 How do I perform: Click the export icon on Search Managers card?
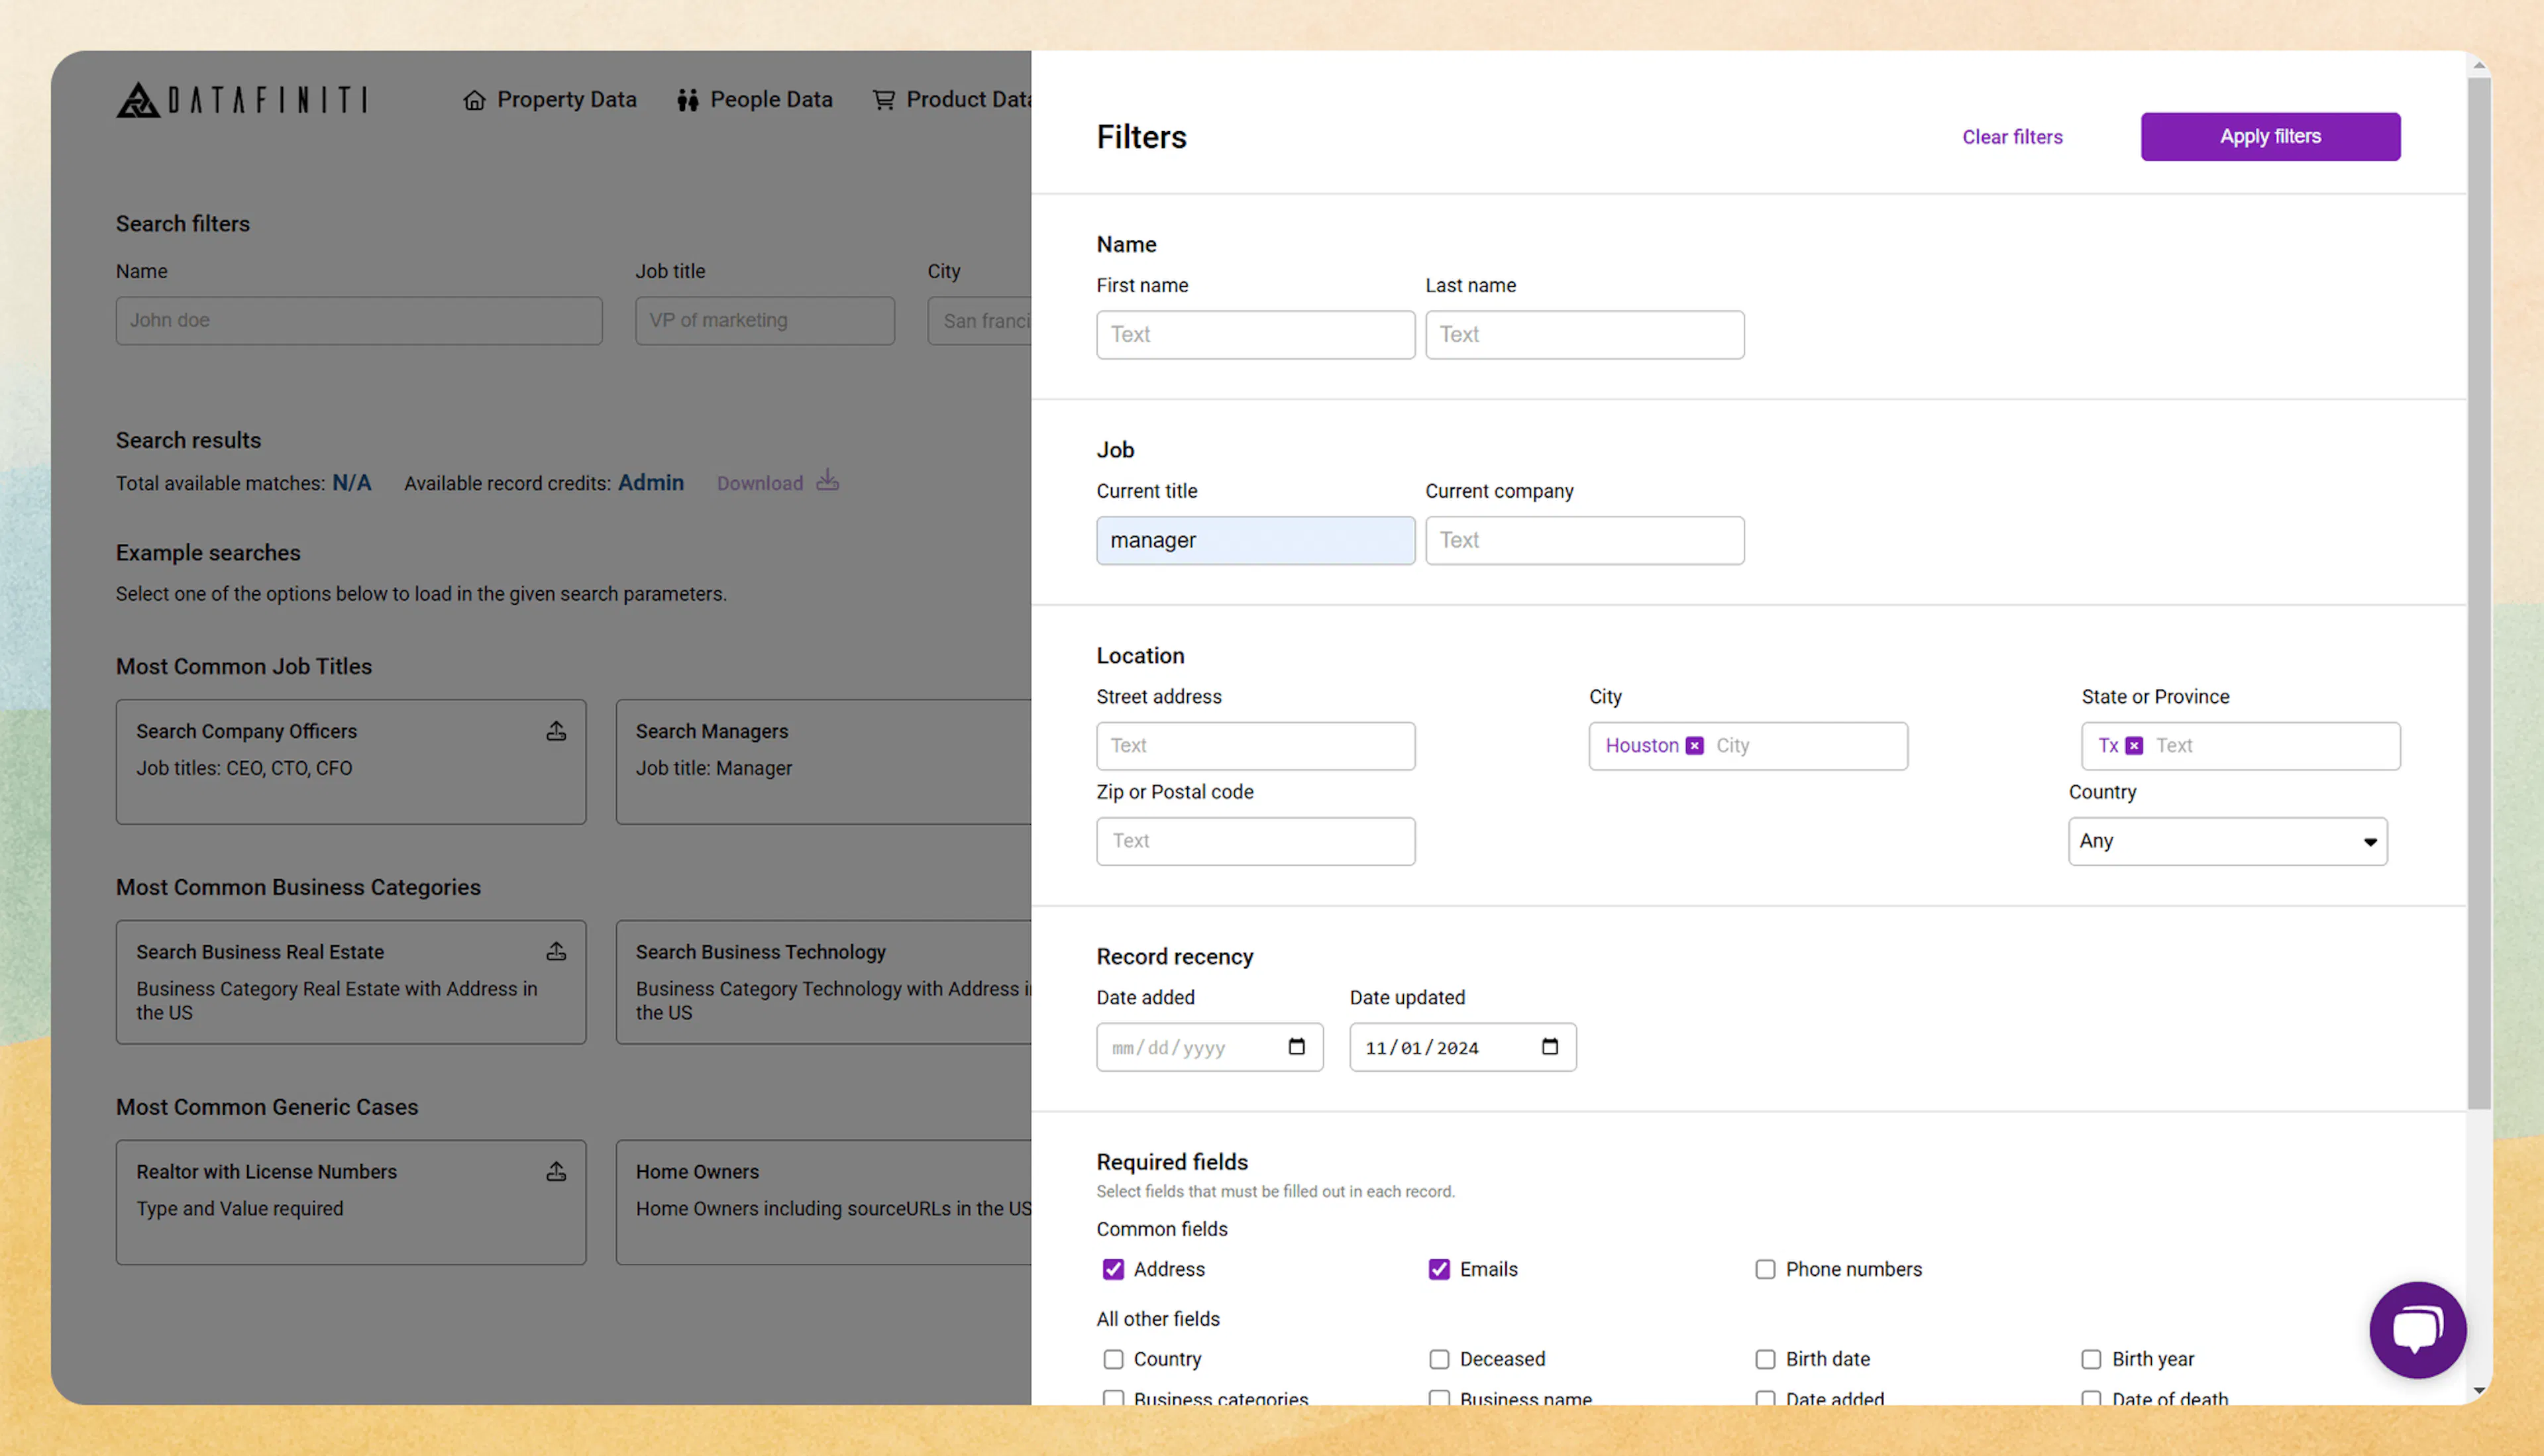[x=1058, y=731]
